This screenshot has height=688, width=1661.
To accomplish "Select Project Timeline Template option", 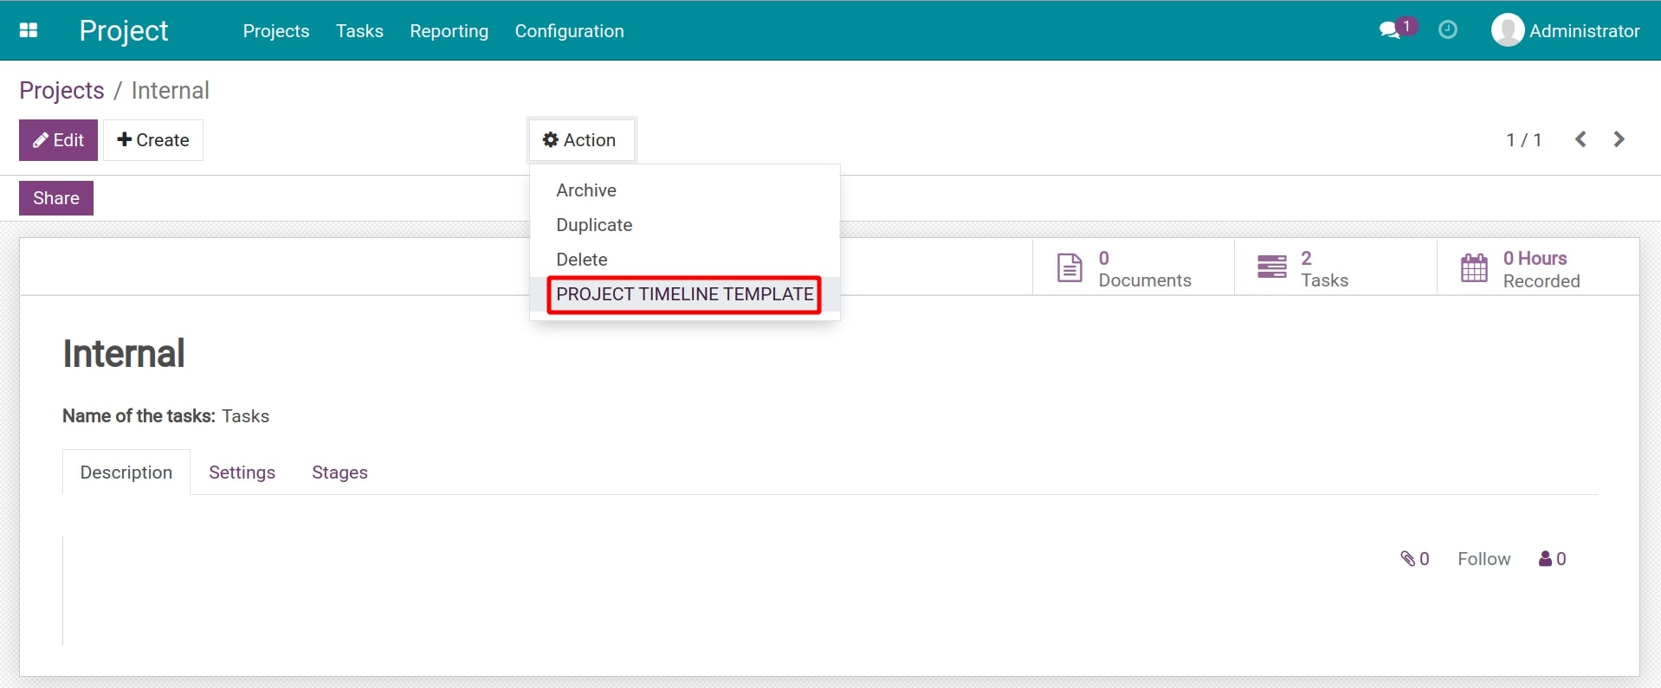I will click(x=684, y=294).
